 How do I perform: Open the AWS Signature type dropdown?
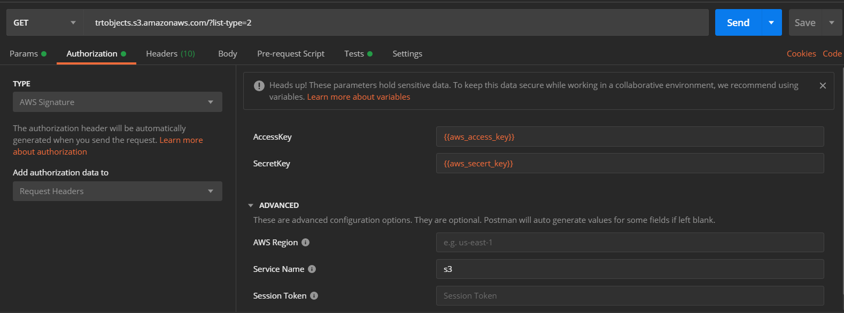pyautogui.click(x=118, y=102)
